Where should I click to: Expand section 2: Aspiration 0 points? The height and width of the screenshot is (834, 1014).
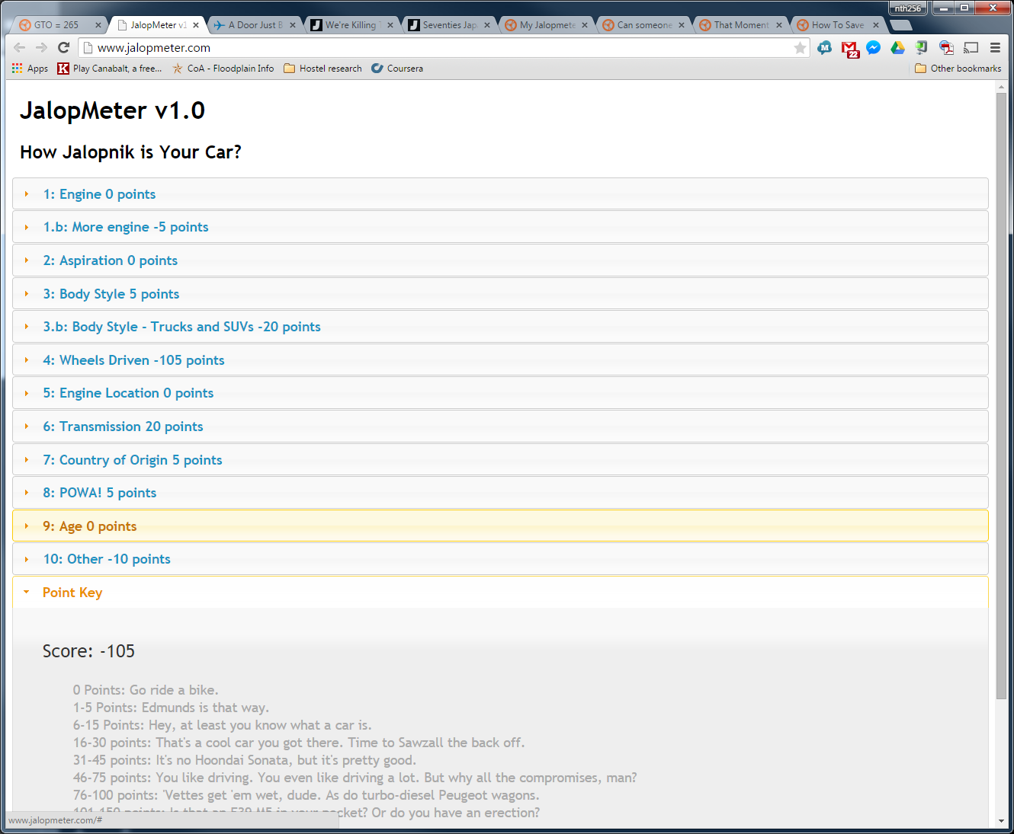(500, 260)
